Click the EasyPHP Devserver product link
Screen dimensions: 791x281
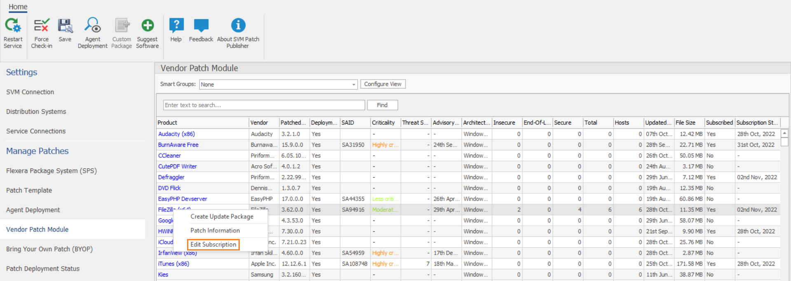click(183, 199)
